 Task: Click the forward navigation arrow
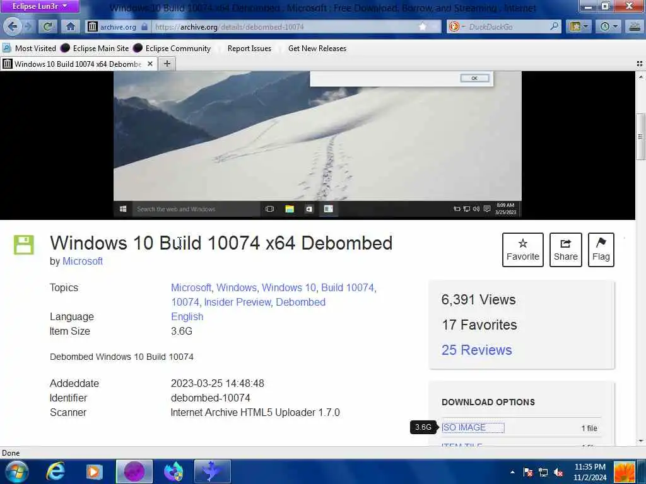tap(28, 26)
